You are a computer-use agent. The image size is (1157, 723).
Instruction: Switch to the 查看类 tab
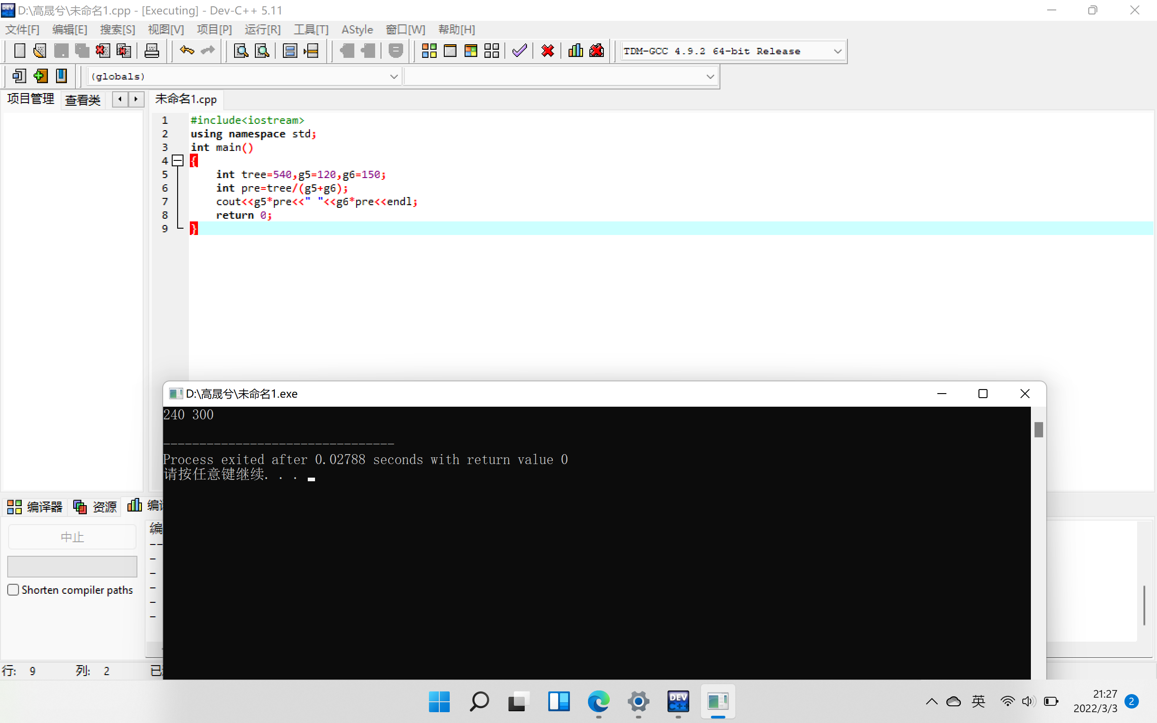tap(82, 100)
